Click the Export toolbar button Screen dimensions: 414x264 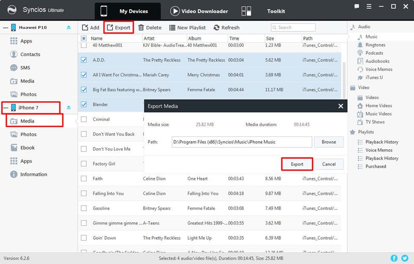pos(119,28)
